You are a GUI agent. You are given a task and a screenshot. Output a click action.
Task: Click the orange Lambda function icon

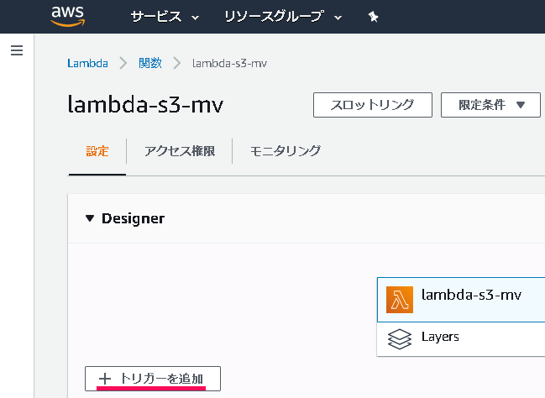400,300
